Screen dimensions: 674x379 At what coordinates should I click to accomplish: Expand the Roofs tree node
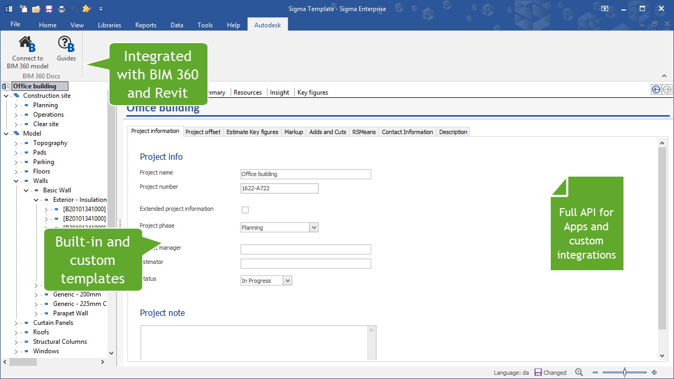point(16,332)
